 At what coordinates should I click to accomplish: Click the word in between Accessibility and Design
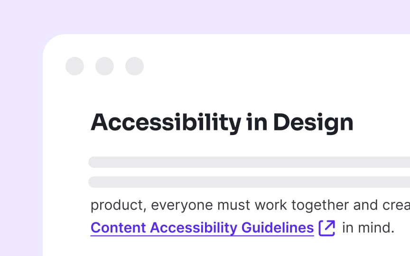coord(257,122)
